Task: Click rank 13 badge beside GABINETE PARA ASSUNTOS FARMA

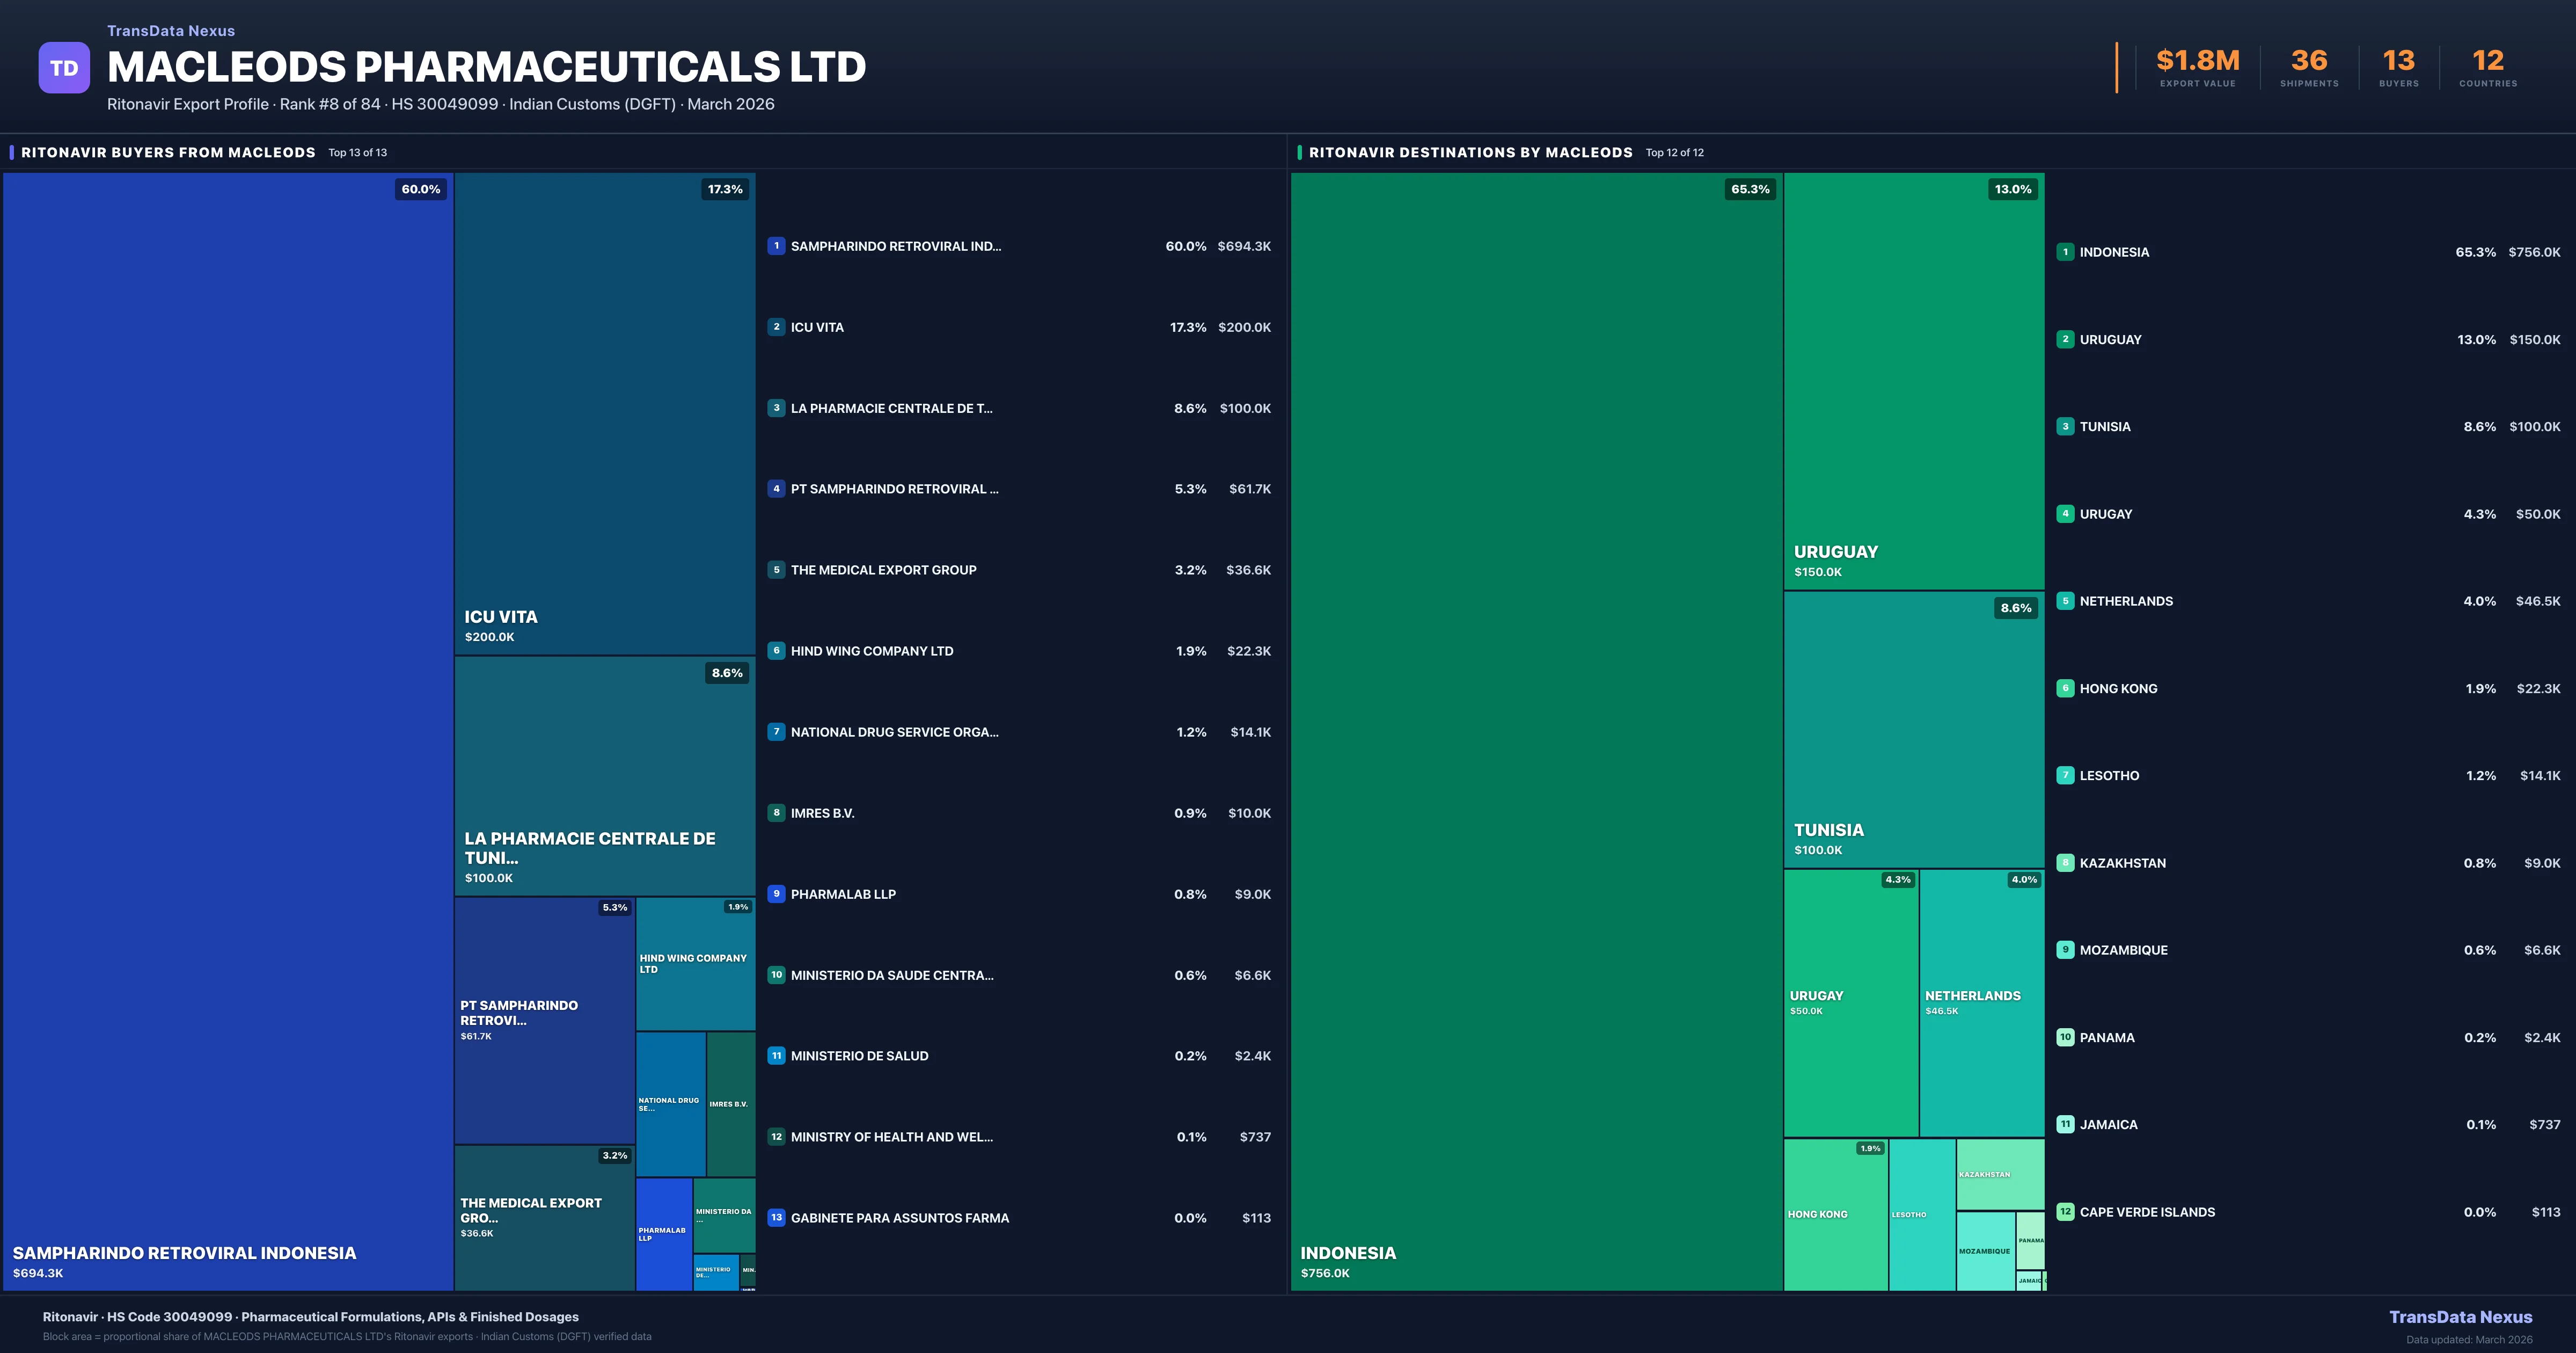Action: (x=776, y=1218)
